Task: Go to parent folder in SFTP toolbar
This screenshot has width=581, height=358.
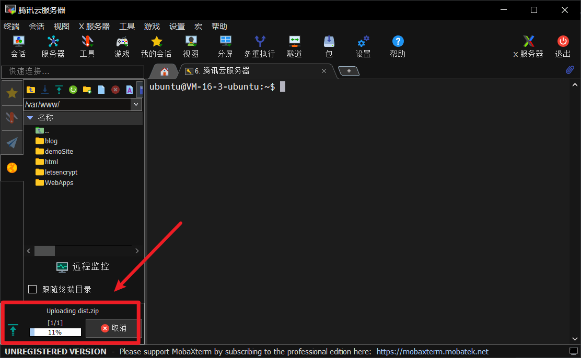Action: coord(31,90)
